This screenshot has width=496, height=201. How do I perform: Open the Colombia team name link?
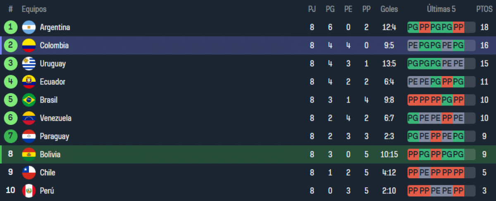pyautogui.click(x=54, y=45)
